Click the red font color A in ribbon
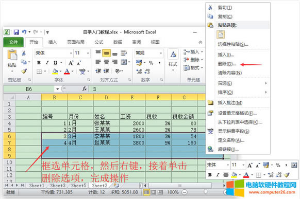 click(67, 71)
